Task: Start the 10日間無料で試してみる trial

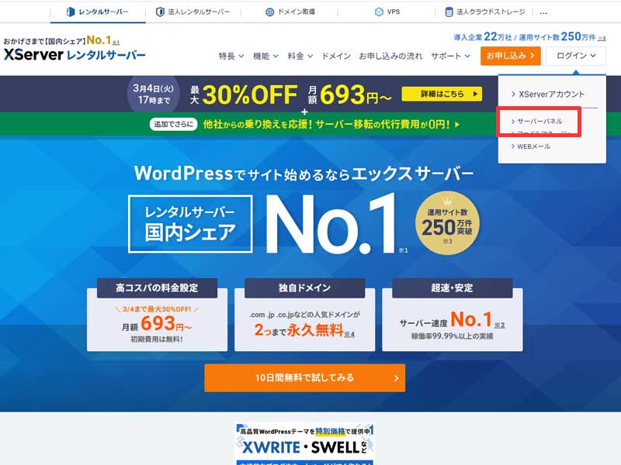Action: click(304, 378)
